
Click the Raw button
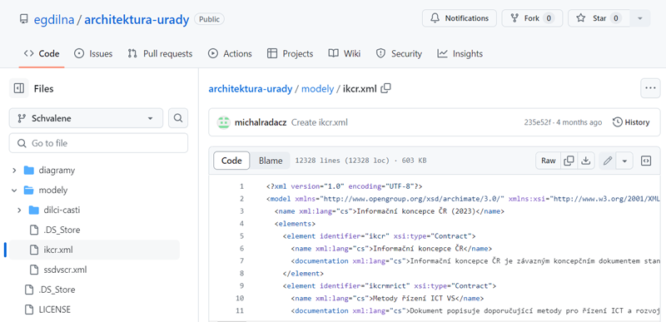click(x=548, y=161)
